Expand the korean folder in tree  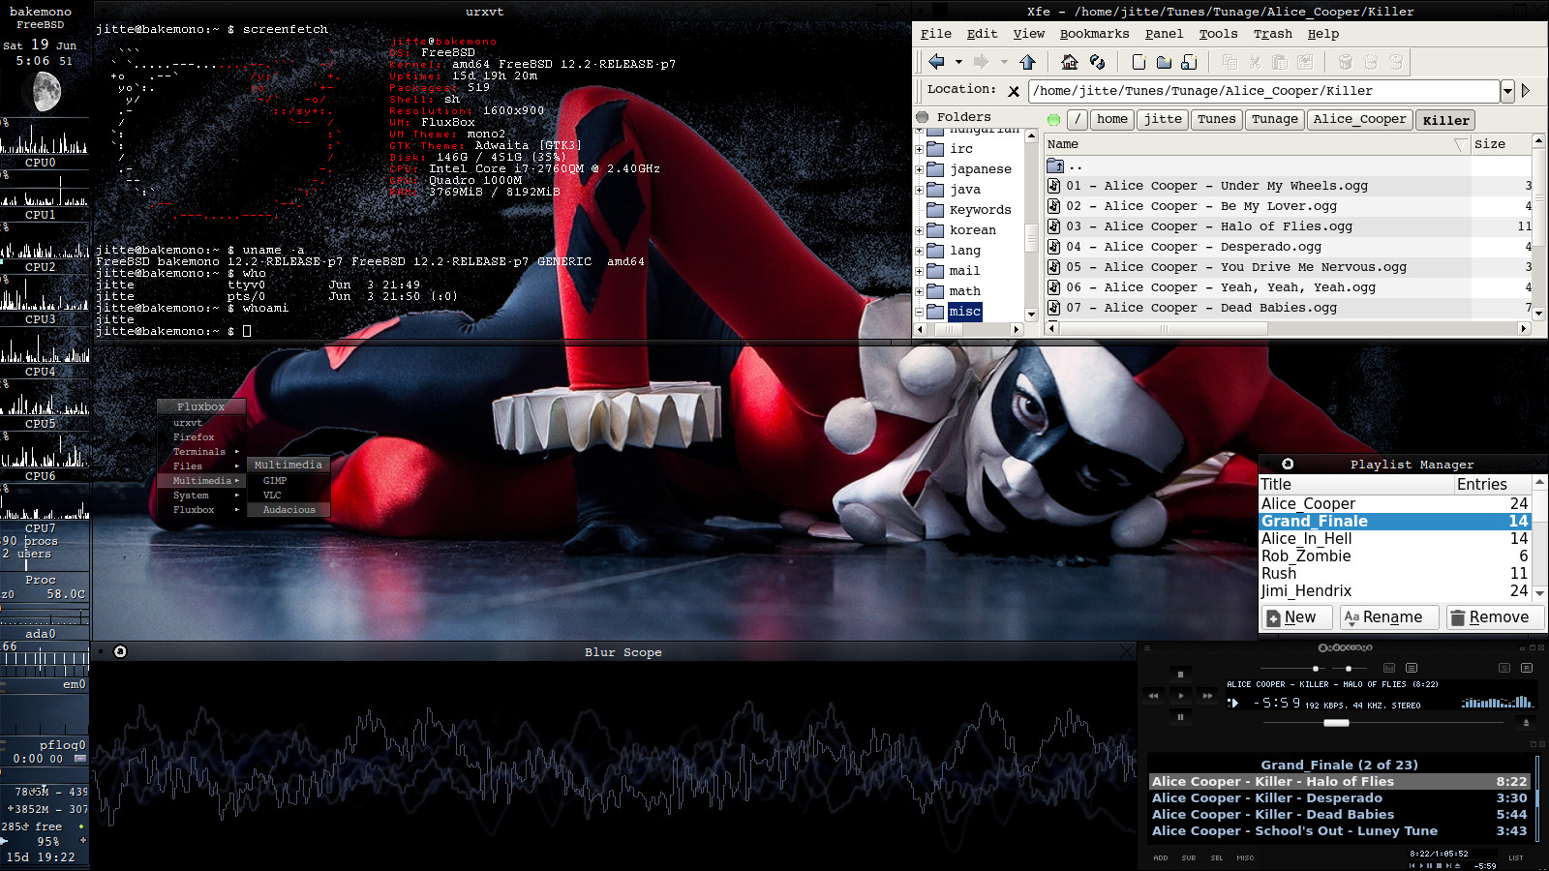coord(919,230)
